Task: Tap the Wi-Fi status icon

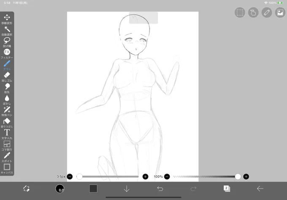Action: tap(266, 3)
